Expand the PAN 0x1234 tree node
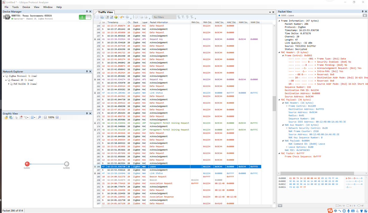 coord(9,84)
